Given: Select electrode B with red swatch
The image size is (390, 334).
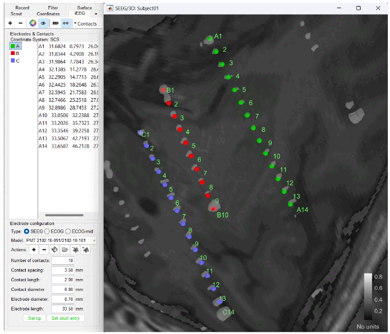Looking at the screenshot, I should pyautogui.click(x=15, y=53).
